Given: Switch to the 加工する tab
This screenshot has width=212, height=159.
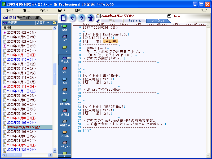Looking at the screenshot, I should tap(135, 21).
